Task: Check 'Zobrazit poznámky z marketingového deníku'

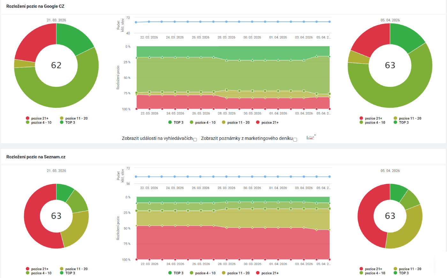Action: tap(295, 139)
